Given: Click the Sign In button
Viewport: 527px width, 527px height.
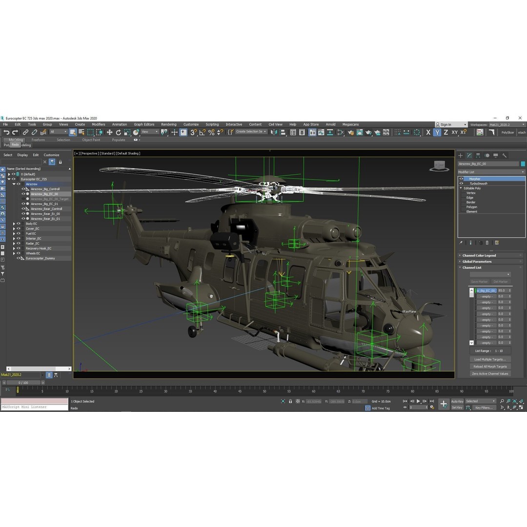Looking at the screenshot, I should point(451,125).
